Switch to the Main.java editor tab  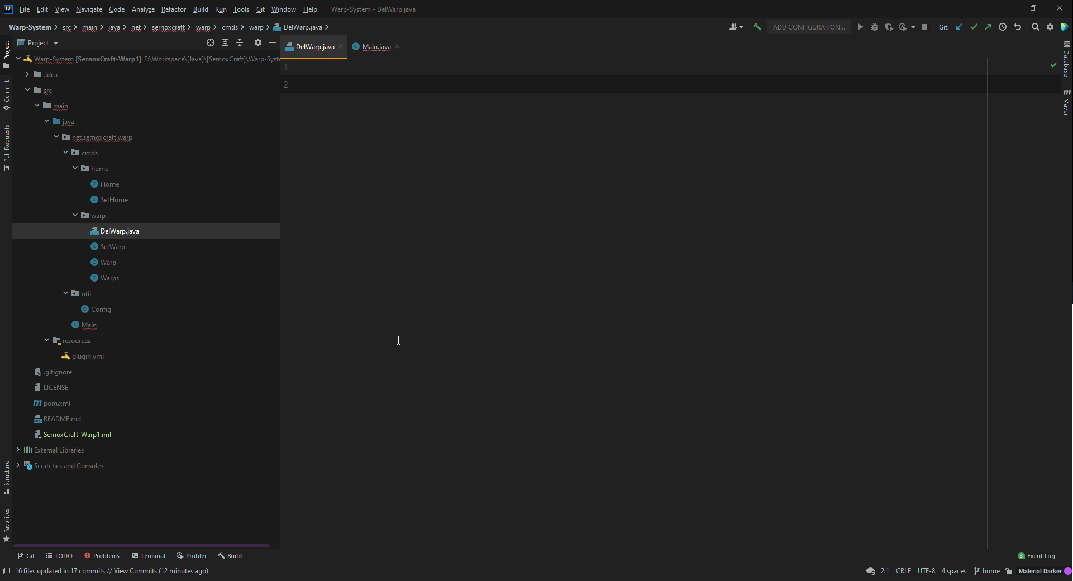coord(376,47)
